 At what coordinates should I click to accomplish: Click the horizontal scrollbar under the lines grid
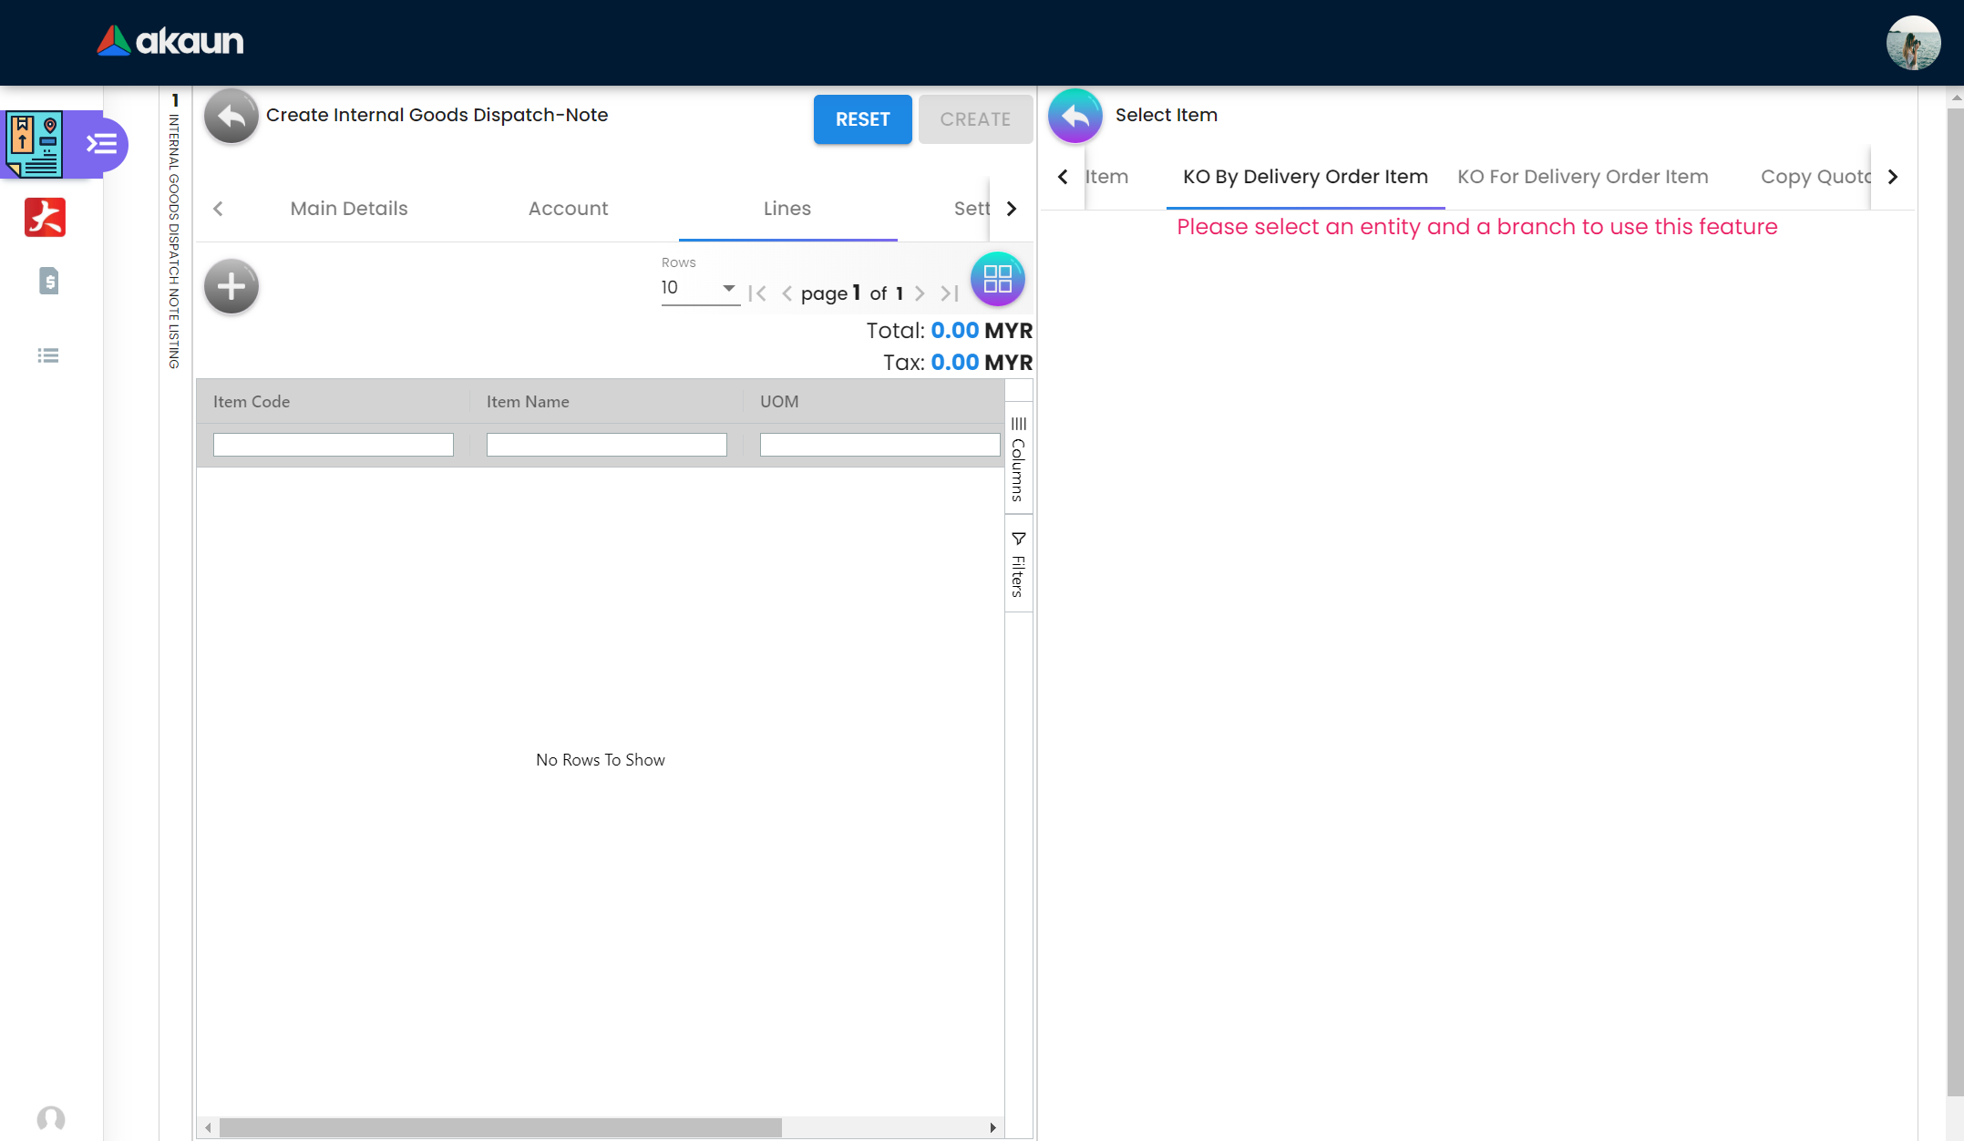click(500, 1127)
